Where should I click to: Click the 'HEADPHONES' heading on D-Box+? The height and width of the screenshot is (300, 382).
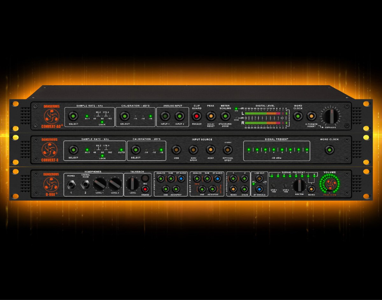[x=93, y=172]
